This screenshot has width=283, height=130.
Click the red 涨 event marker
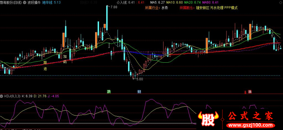[x=250, y=92]
